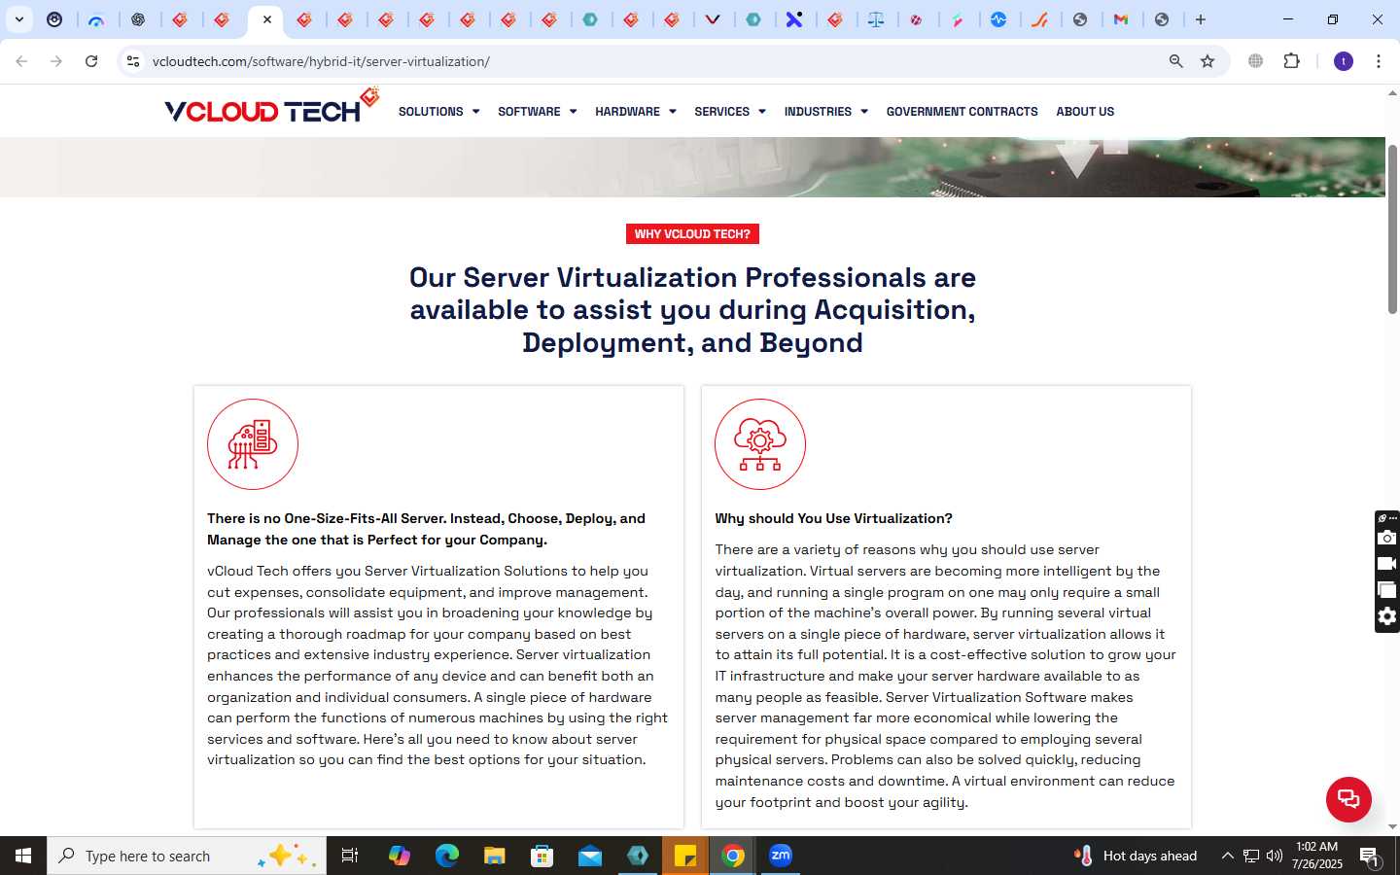The height and width of the screenshot is (875, 1400).
Task: Open Task View on the taskbar
Action: coord(350,856)
